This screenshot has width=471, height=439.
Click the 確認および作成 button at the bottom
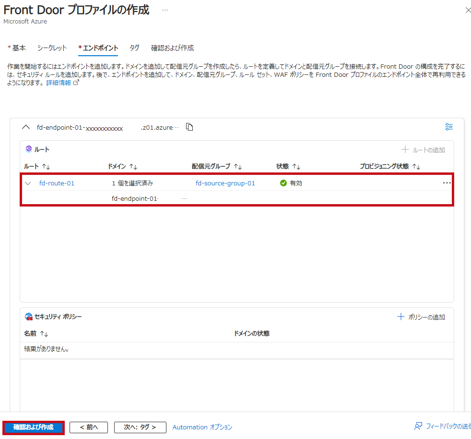tap(34, 427)
